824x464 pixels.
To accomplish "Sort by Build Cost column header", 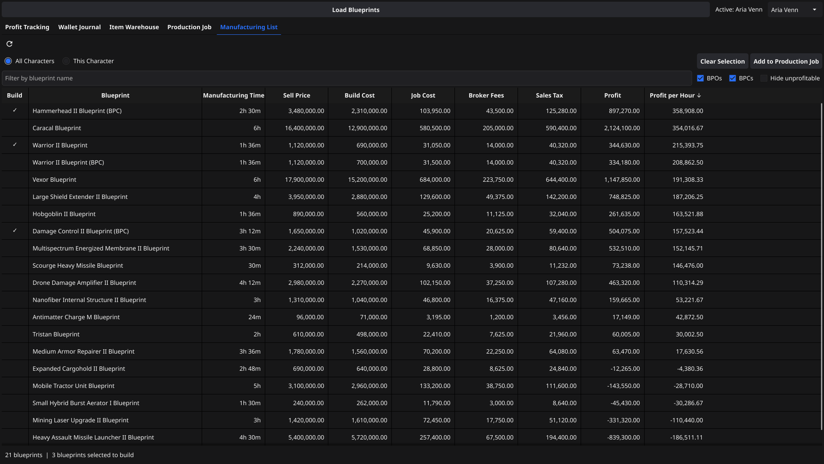I will click(360, 95).
